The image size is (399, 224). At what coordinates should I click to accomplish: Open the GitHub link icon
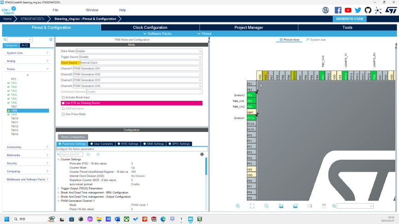[368, 10]
